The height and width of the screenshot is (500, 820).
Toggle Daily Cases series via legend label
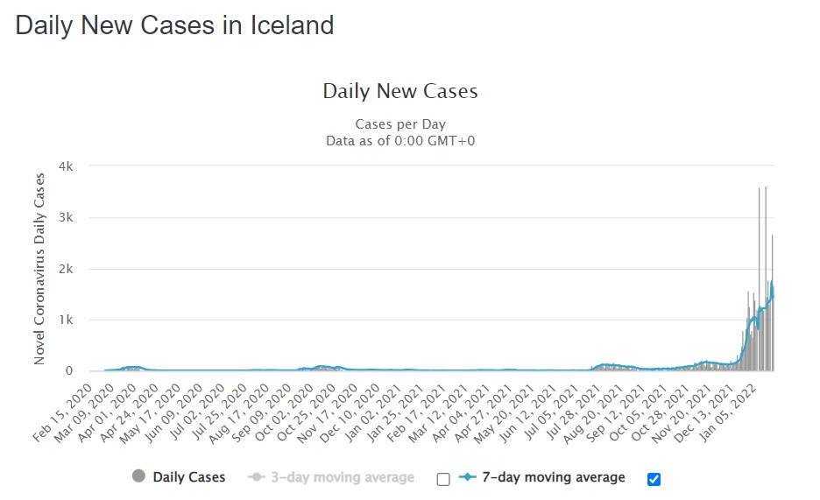[188, 477]
